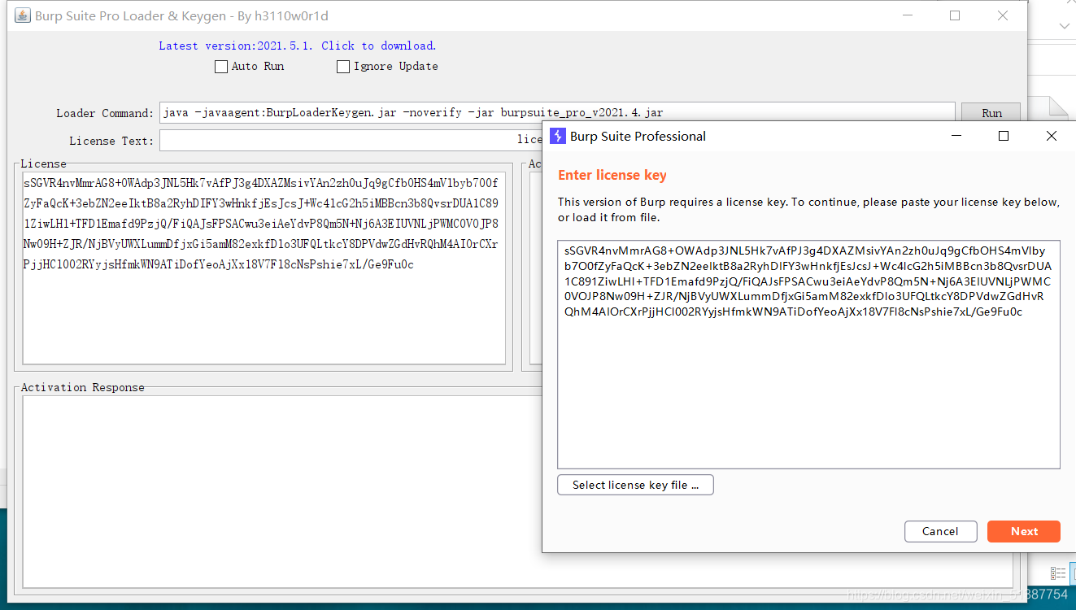
Task: Close the Loader & Keygen window
Action: pyautogui.click(x=1003, y=15)
